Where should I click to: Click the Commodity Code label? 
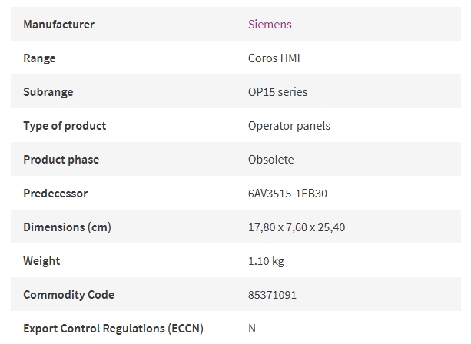pos(69,295)
